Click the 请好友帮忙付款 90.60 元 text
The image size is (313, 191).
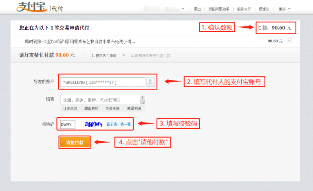point(47,55)
